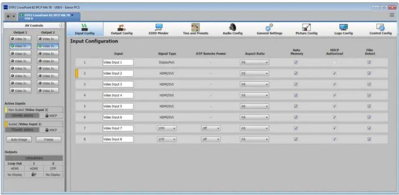The width and height of the screenshot is (399, 195).
Task: Open DTP Remote Power dropdown for input 8
Action: click(210, 139)
